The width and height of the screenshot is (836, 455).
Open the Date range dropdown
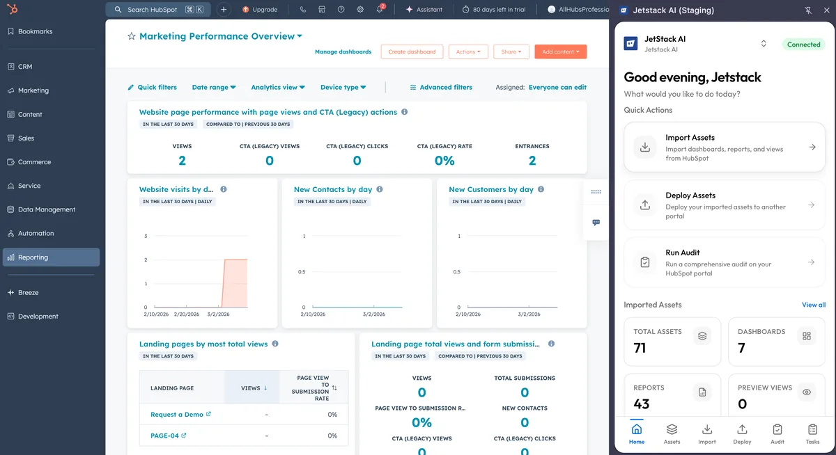pos(214,87)
